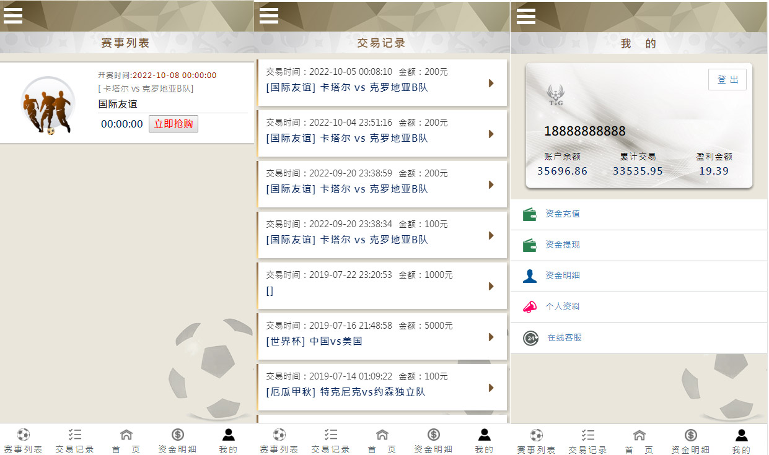Click the 立即抢购 button
Screen dimensions: 769x455
pyautogui.click(x=174, y=124)
